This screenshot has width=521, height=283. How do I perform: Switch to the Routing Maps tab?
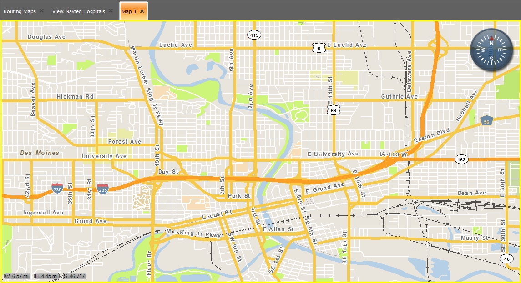click(x=20, y=11)
